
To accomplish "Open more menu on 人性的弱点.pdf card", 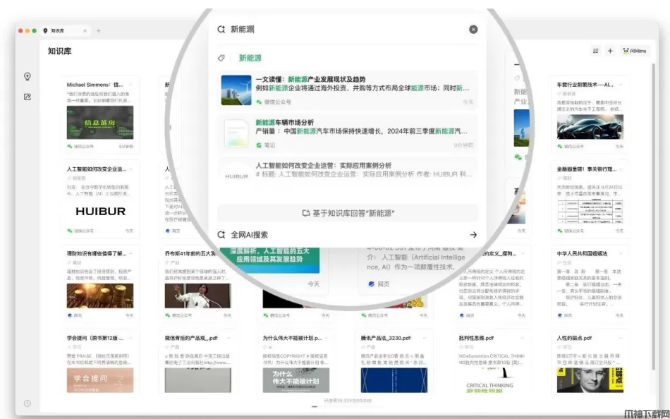I will coord(621,338).
